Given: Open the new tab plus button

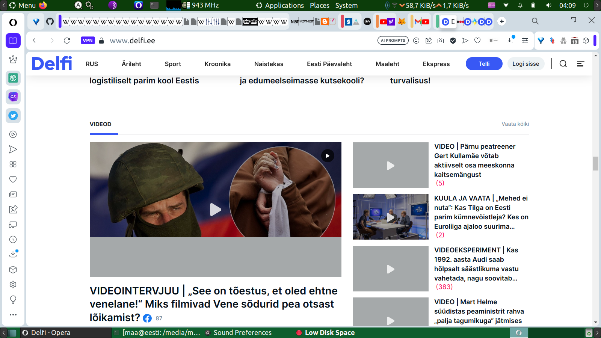Looking at the screenshot, I should coord(502,21).
